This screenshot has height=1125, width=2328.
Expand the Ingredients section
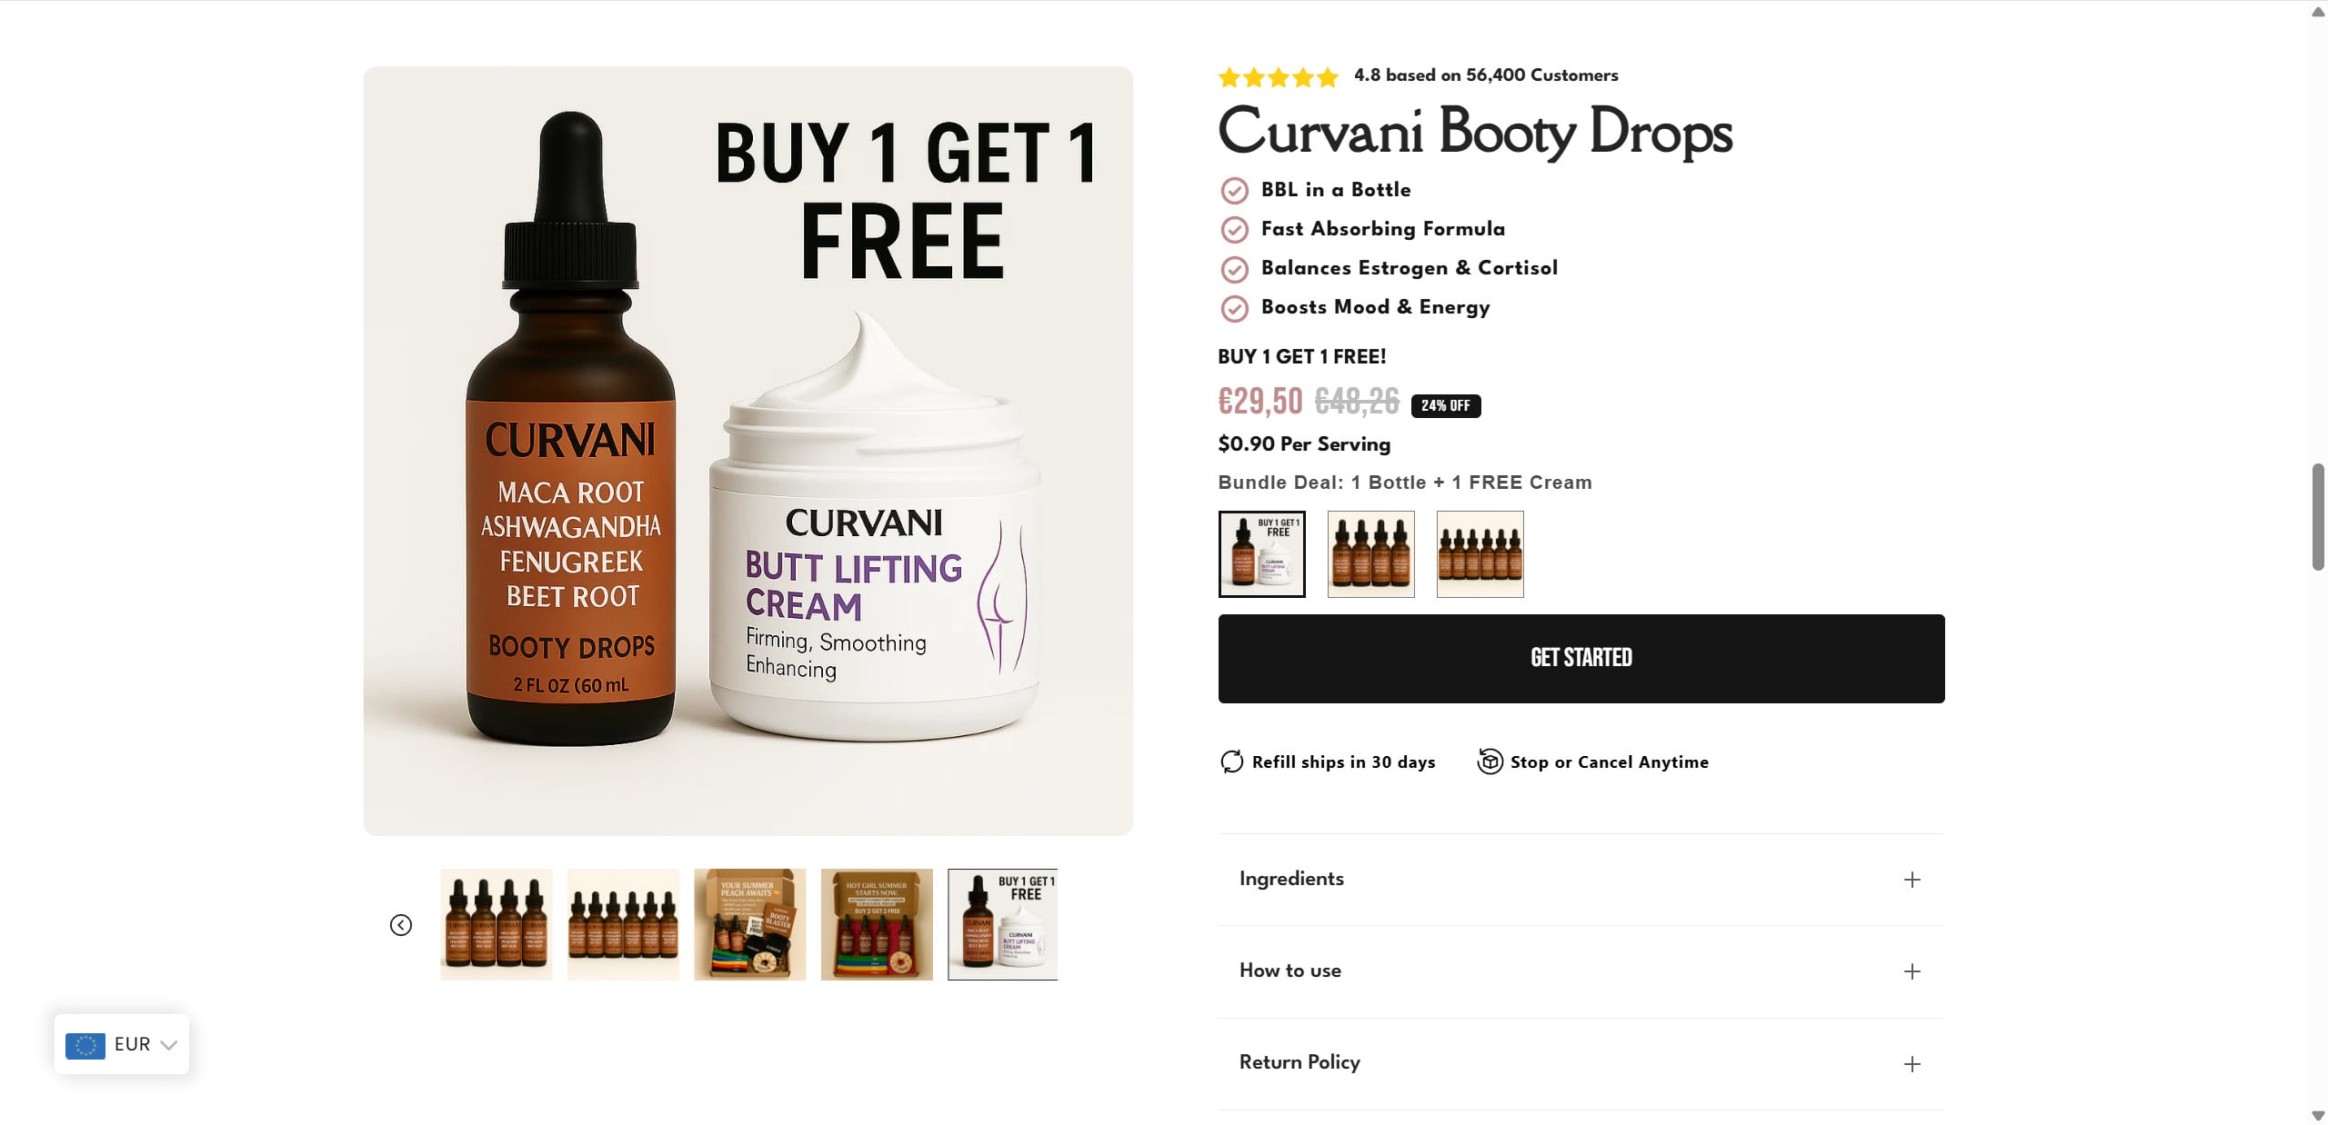pos(1580,880)
